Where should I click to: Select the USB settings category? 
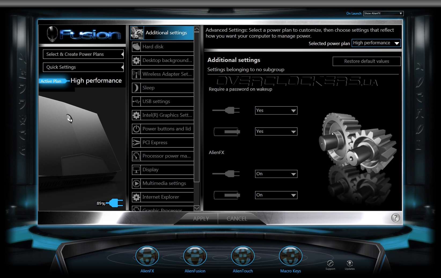(x=163, y=101)
